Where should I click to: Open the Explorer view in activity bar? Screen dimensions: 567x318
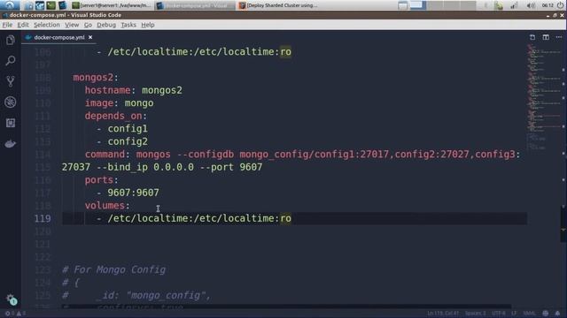coord(11,40)
